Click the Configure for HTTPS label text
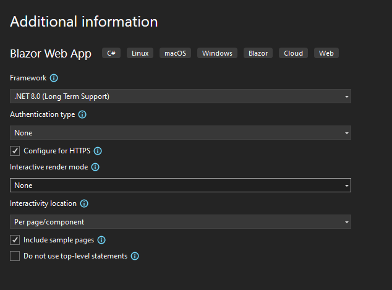 click(x=57, y=151)
